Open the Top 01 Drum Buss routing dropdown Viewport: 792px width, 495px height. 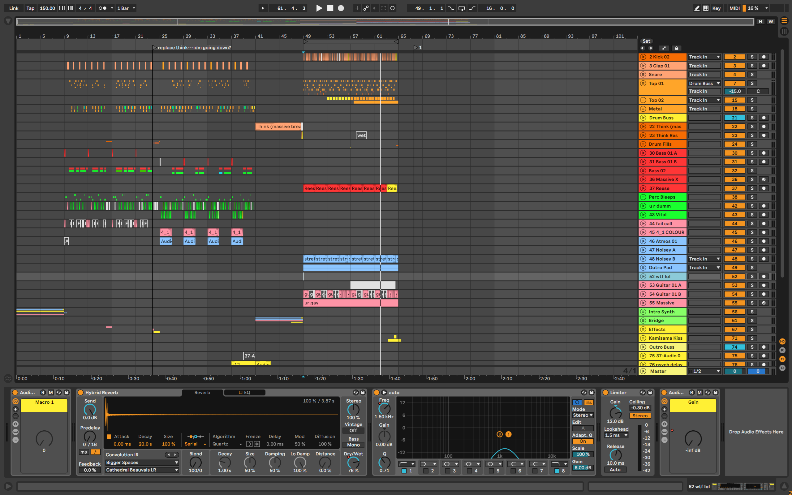(704, 84)
